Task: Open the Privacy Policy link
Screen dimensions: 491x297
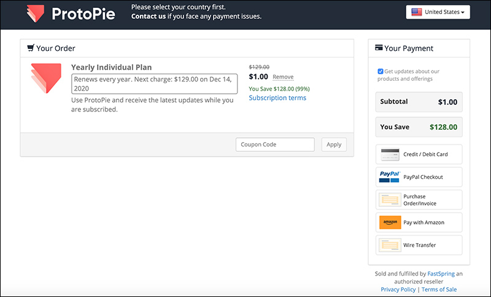Action: (398, 290)
